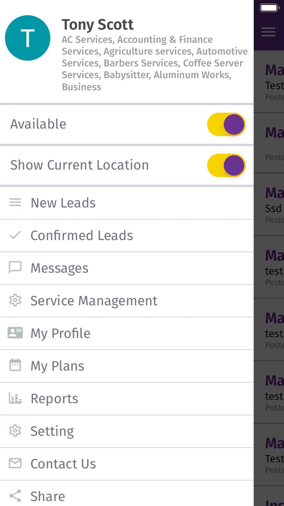Click the Service Management gear icon
284x506 pixels.
(15, 301)
